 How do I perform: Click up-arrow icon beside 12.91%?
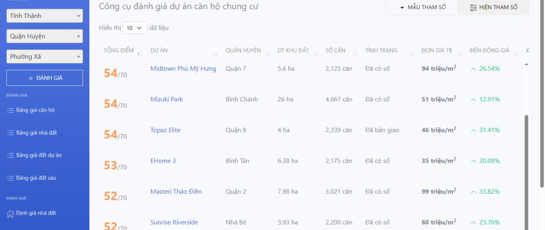[x=473, y=99]
